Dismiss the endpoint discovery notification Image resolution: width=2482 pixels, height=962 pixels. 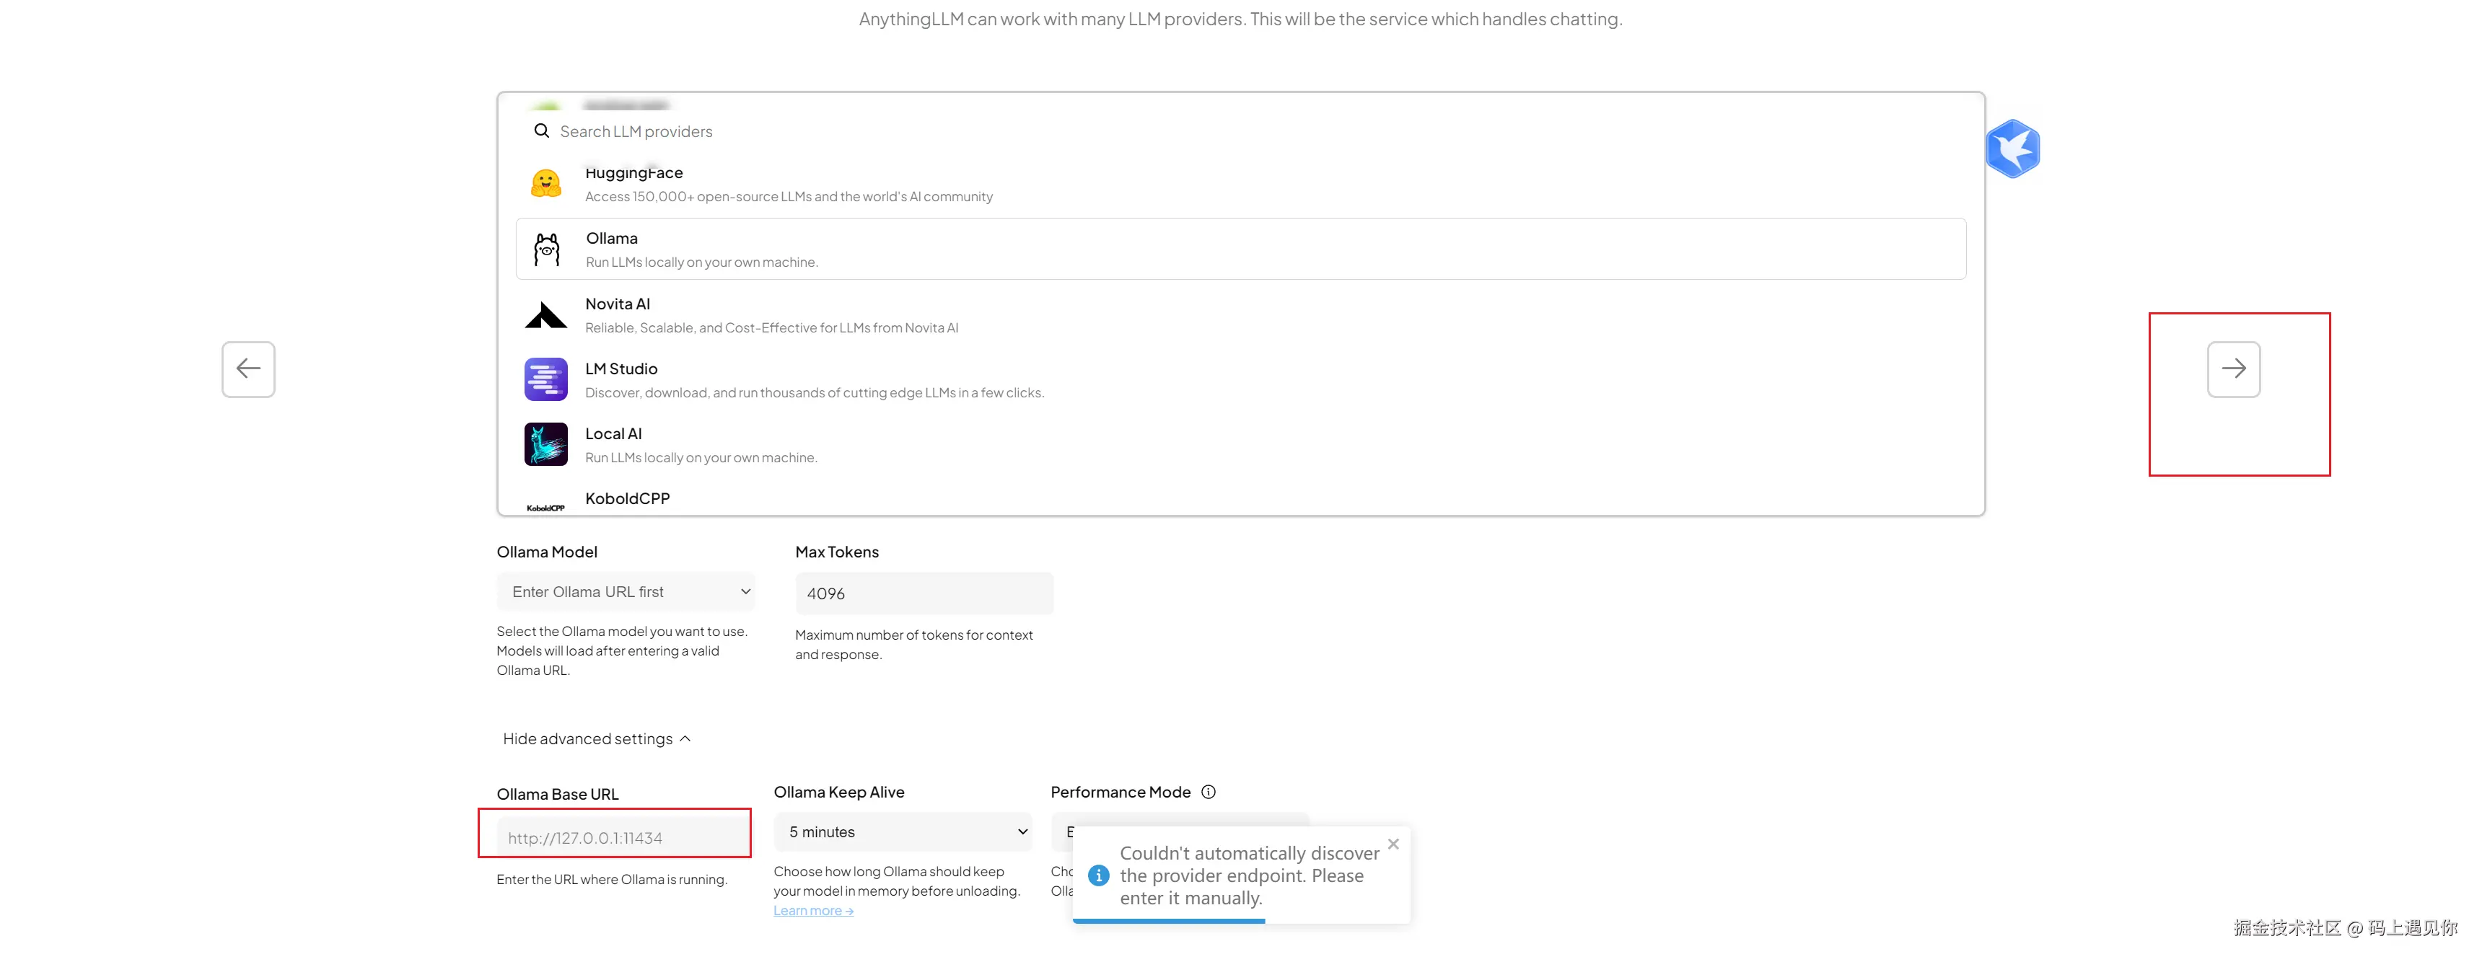tap(1393, 844)
